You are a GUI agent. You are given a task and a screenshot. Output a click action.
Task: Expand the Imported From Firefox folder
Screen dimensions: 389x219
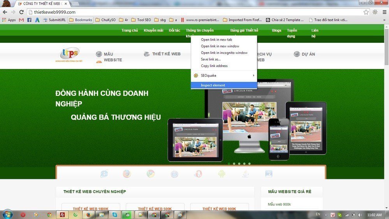[x=242, y=20]
